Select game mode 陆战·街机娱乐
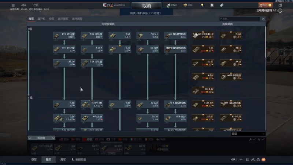Image resolution: width=293 pixels, height=165 pixels. point(146,13)
